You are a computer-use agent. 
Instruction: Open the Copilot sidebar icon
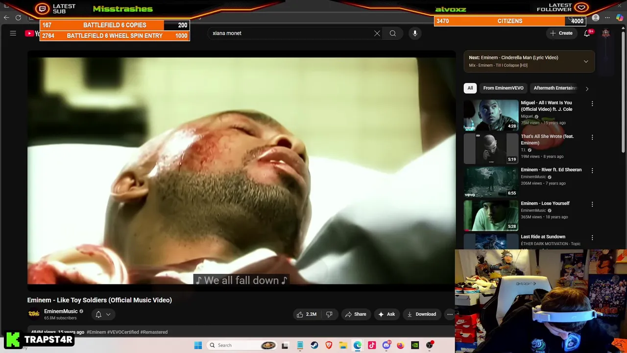620,18
